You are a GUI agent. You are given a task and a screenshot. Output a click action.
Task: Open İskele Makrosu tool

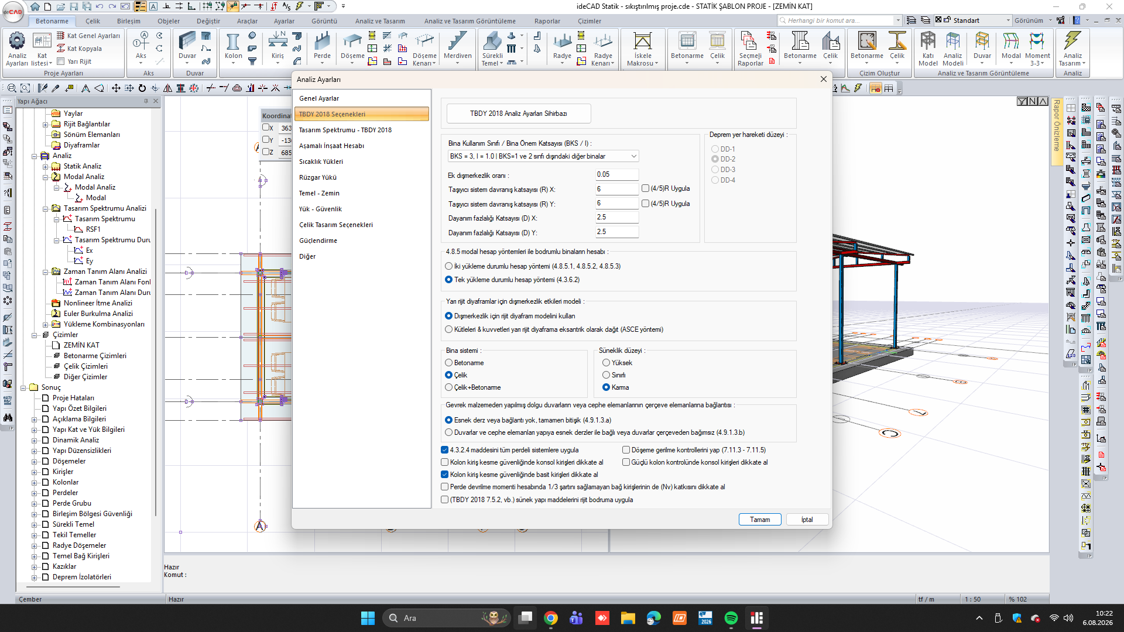coord(642,42)
